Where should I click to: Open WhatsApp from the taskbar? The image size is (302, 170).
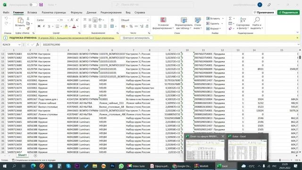121,166
